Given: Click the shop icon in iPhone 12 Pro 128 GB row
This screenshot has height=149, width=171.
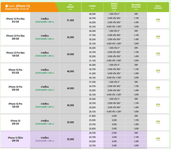Looking at the screenshot, I should click(158, 105).
